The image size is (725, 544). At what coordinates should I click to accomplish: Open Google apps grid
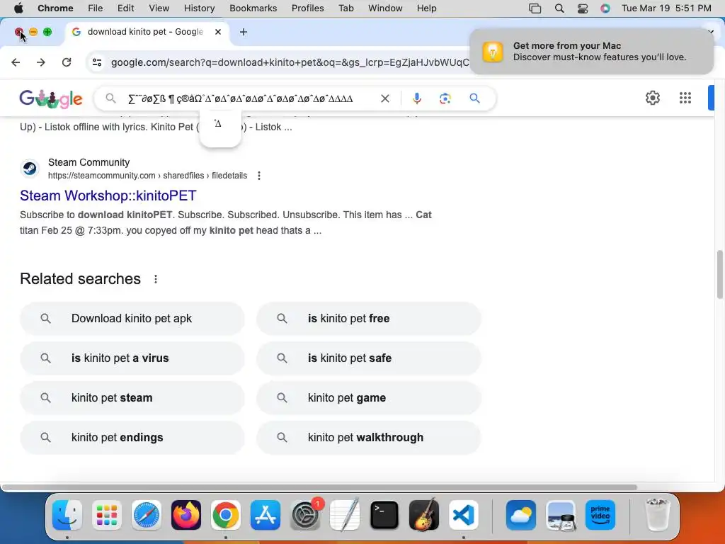point(685,98)
